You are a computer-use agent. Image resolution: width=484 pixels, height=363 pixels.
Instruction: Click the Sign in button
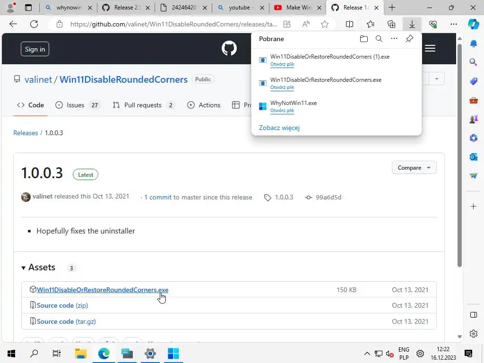[x=35, y=49]
